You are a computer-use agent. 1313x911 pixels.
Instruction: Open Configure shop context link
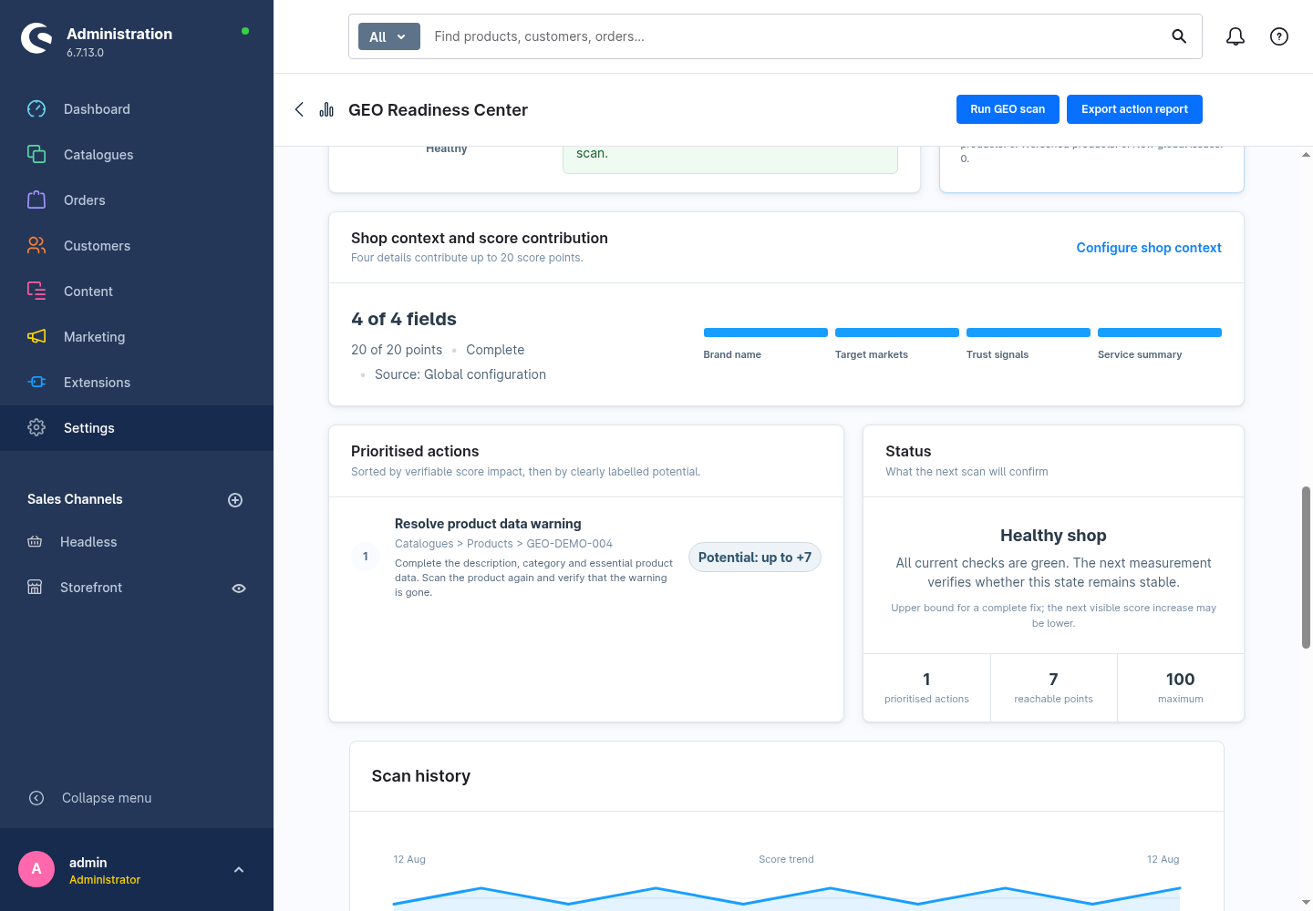pyautogui.click(x=1149, y=248)
